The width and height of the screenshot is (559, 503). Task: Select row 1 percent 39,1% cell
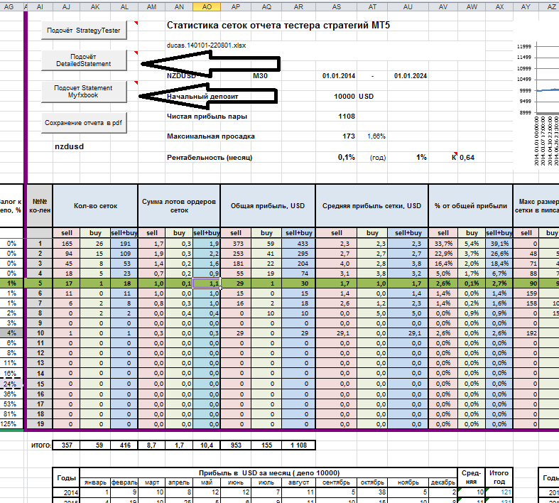click(499, 244)
